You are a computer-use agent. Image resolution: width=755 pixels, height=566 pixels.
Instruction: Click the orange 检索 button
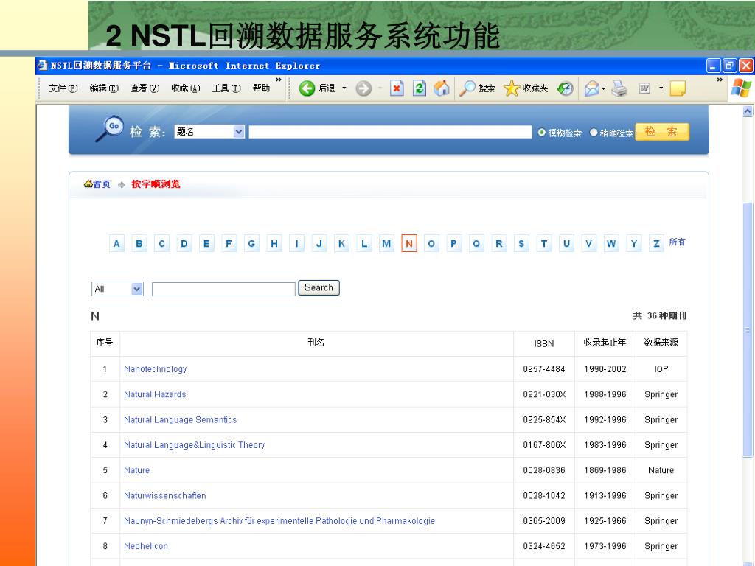662,132
